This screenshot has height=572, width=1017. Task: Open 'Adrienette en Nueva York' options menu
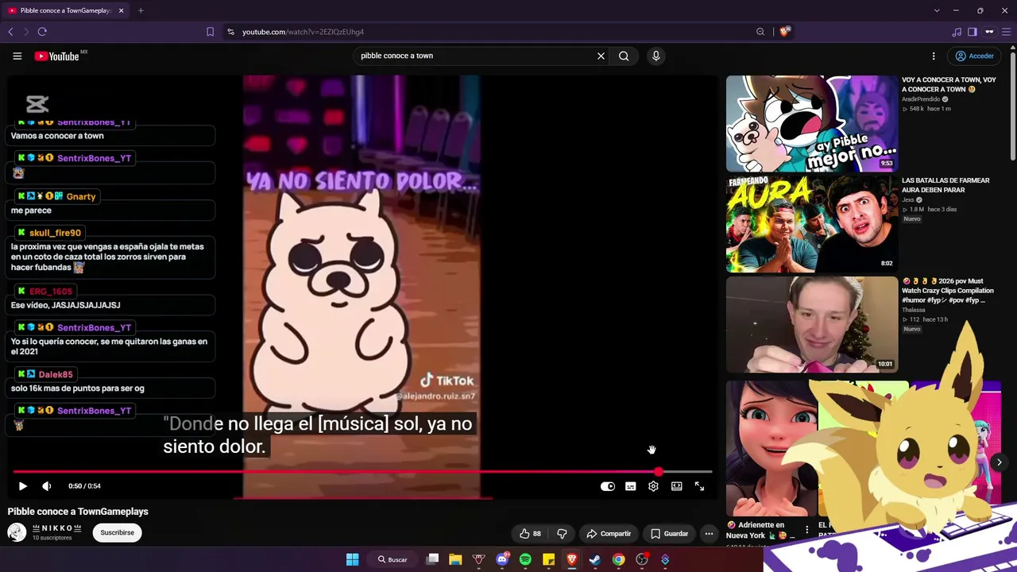coord(806,529)
